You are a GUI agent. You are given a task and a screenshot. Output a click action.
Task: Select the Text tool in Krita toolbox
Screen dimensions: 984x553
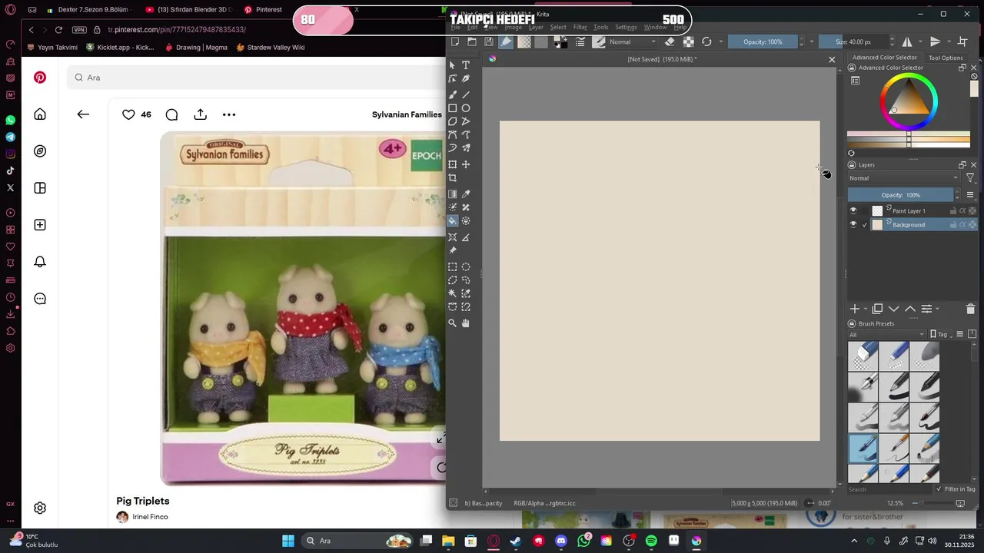click(x=466, y=65)
